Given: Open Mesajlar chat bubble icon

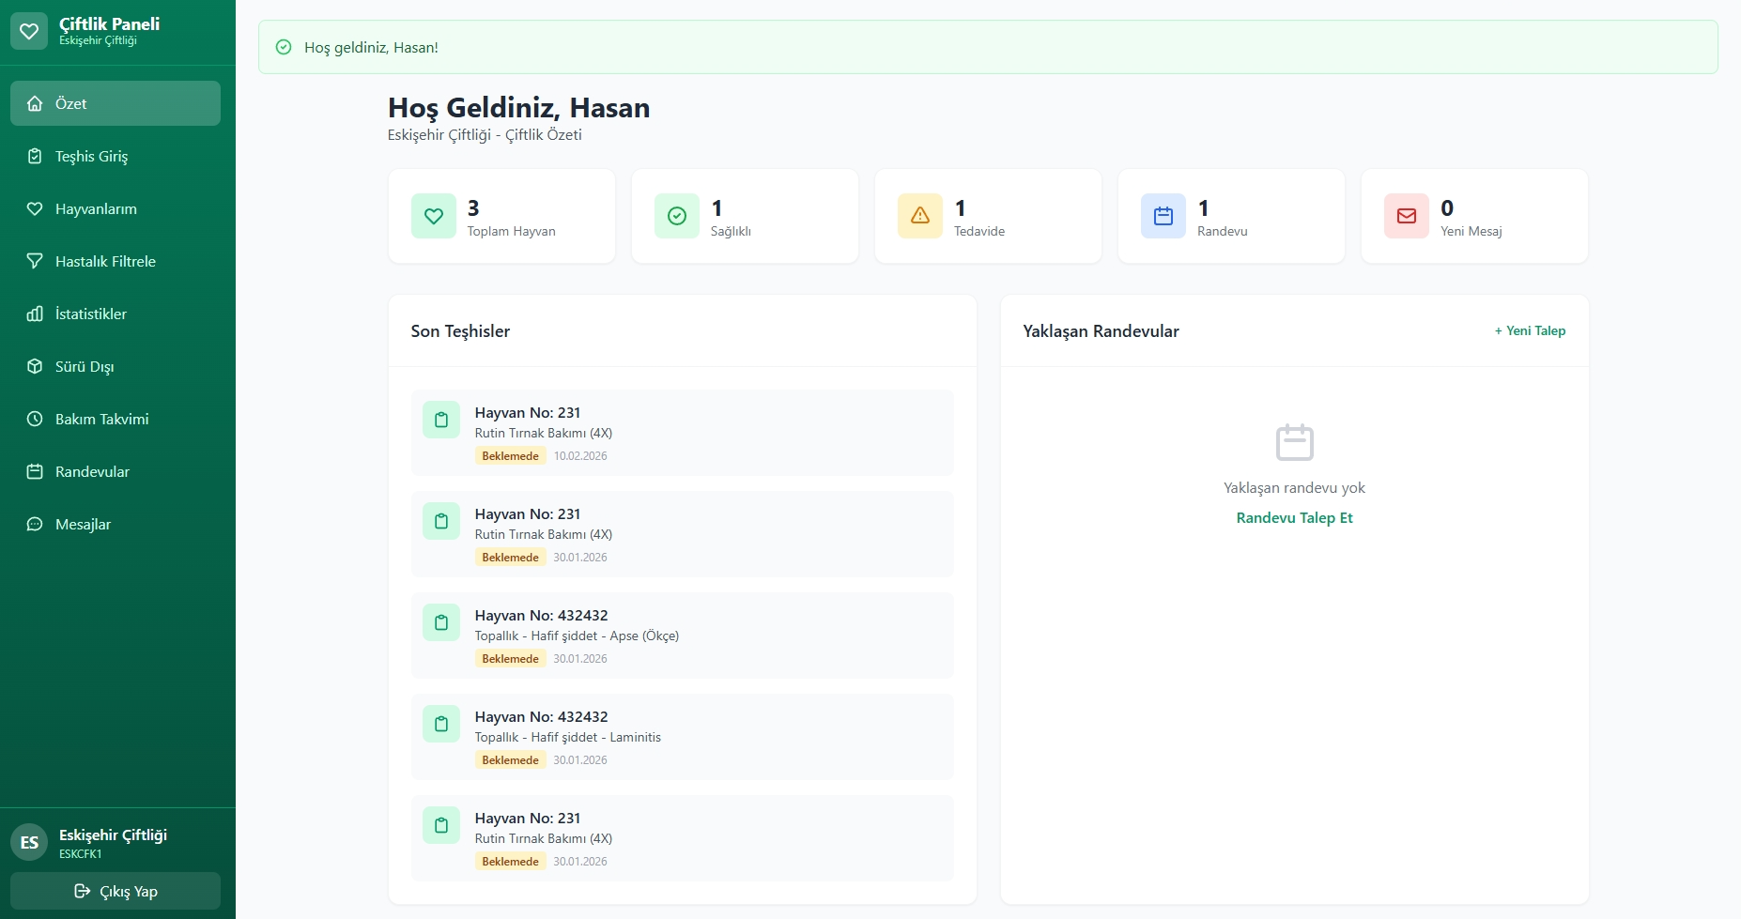Looking at the screenshot, I should 35,524.
